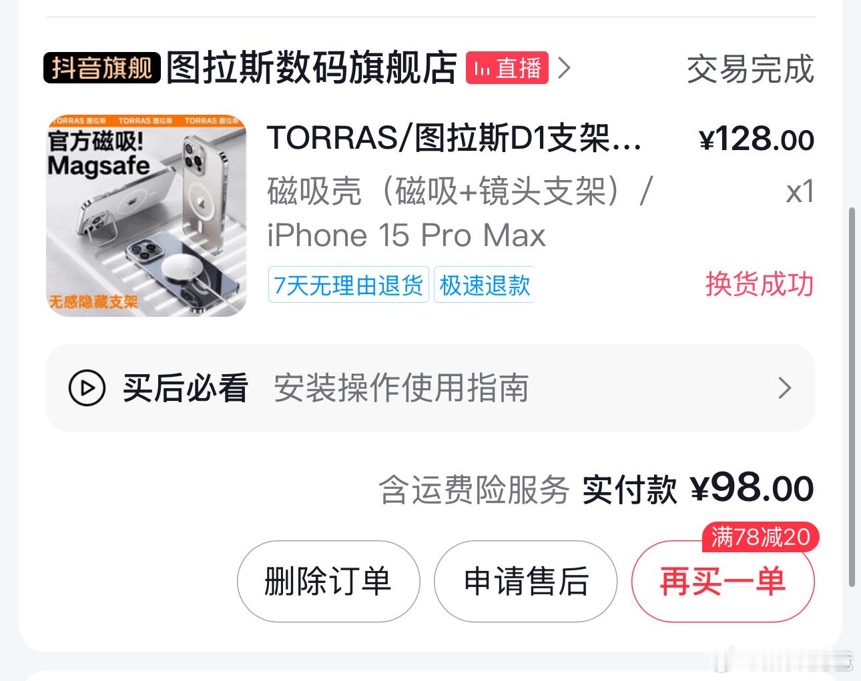Open TORRAS/图拉斯D1支架 product title
This screenshot has height=681, width=861.
pos(455,139)
